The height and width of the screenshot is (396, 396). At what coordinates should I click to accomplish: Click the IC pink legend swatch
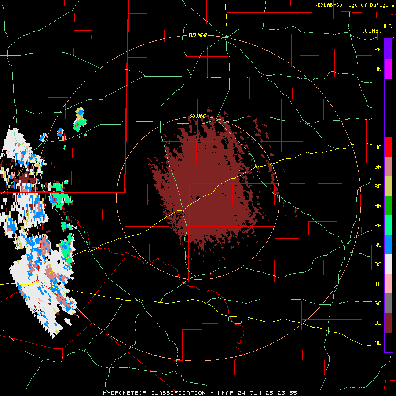(389, 284)
